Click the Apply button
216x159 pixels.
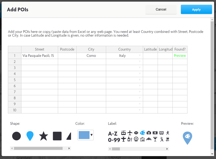click(x=196, y=9)
